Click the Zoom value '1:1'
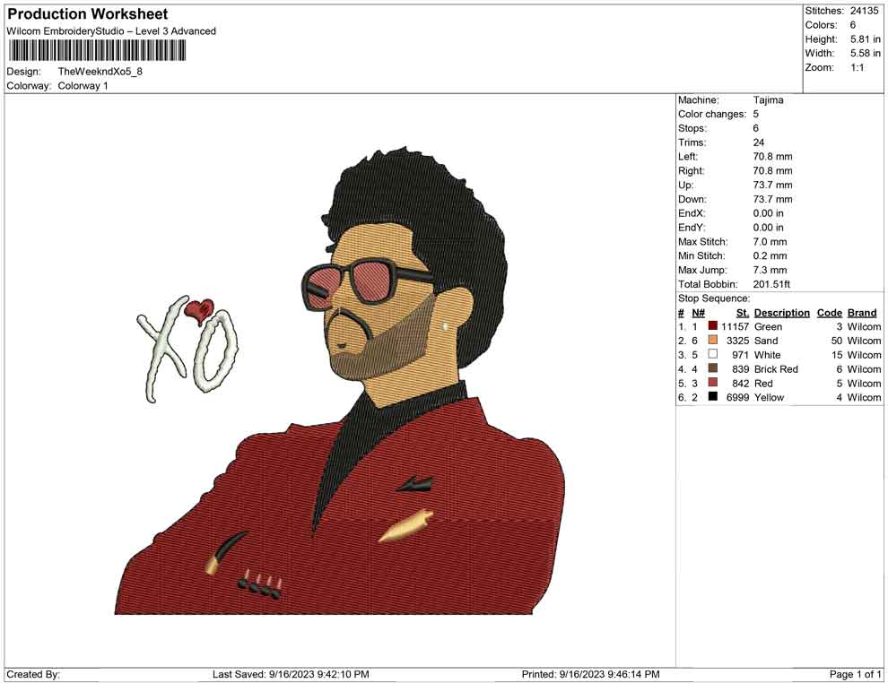Screen dimensions: 888x683 858,67
